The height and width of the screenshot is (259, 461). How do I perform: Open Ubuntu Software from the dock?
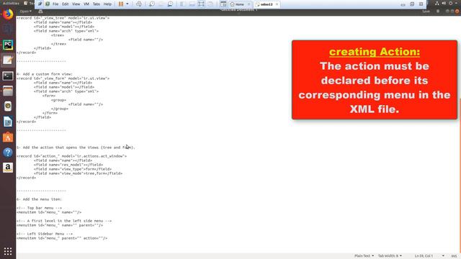point(8,137)
